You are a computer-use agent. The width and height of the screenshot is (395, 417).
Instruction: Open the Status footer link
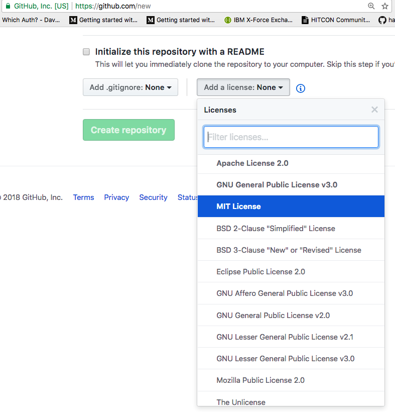(188, 197)
